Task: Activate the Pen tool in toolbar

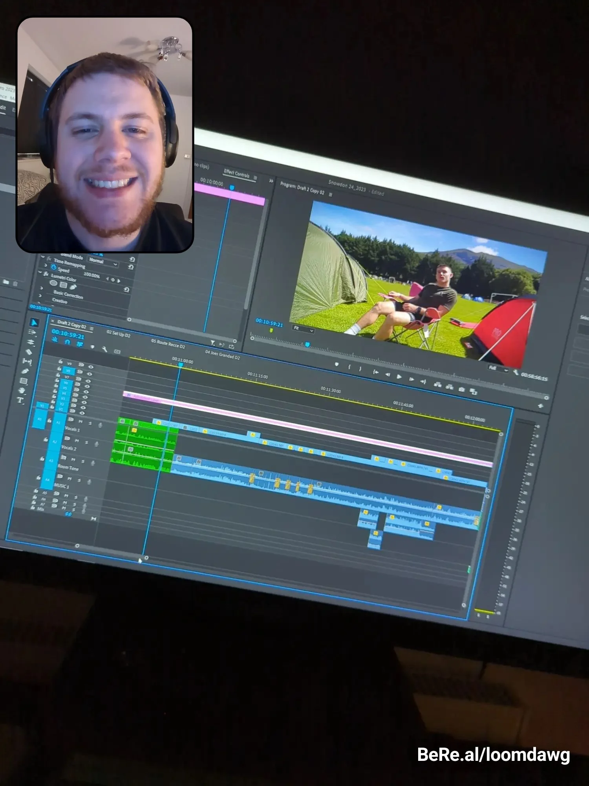Action: click(x=26, y=371)
